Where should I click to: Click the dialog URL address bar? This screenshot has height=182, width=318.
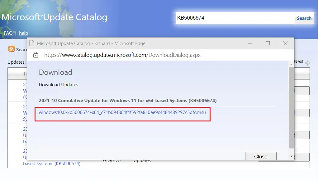(122, 55)
